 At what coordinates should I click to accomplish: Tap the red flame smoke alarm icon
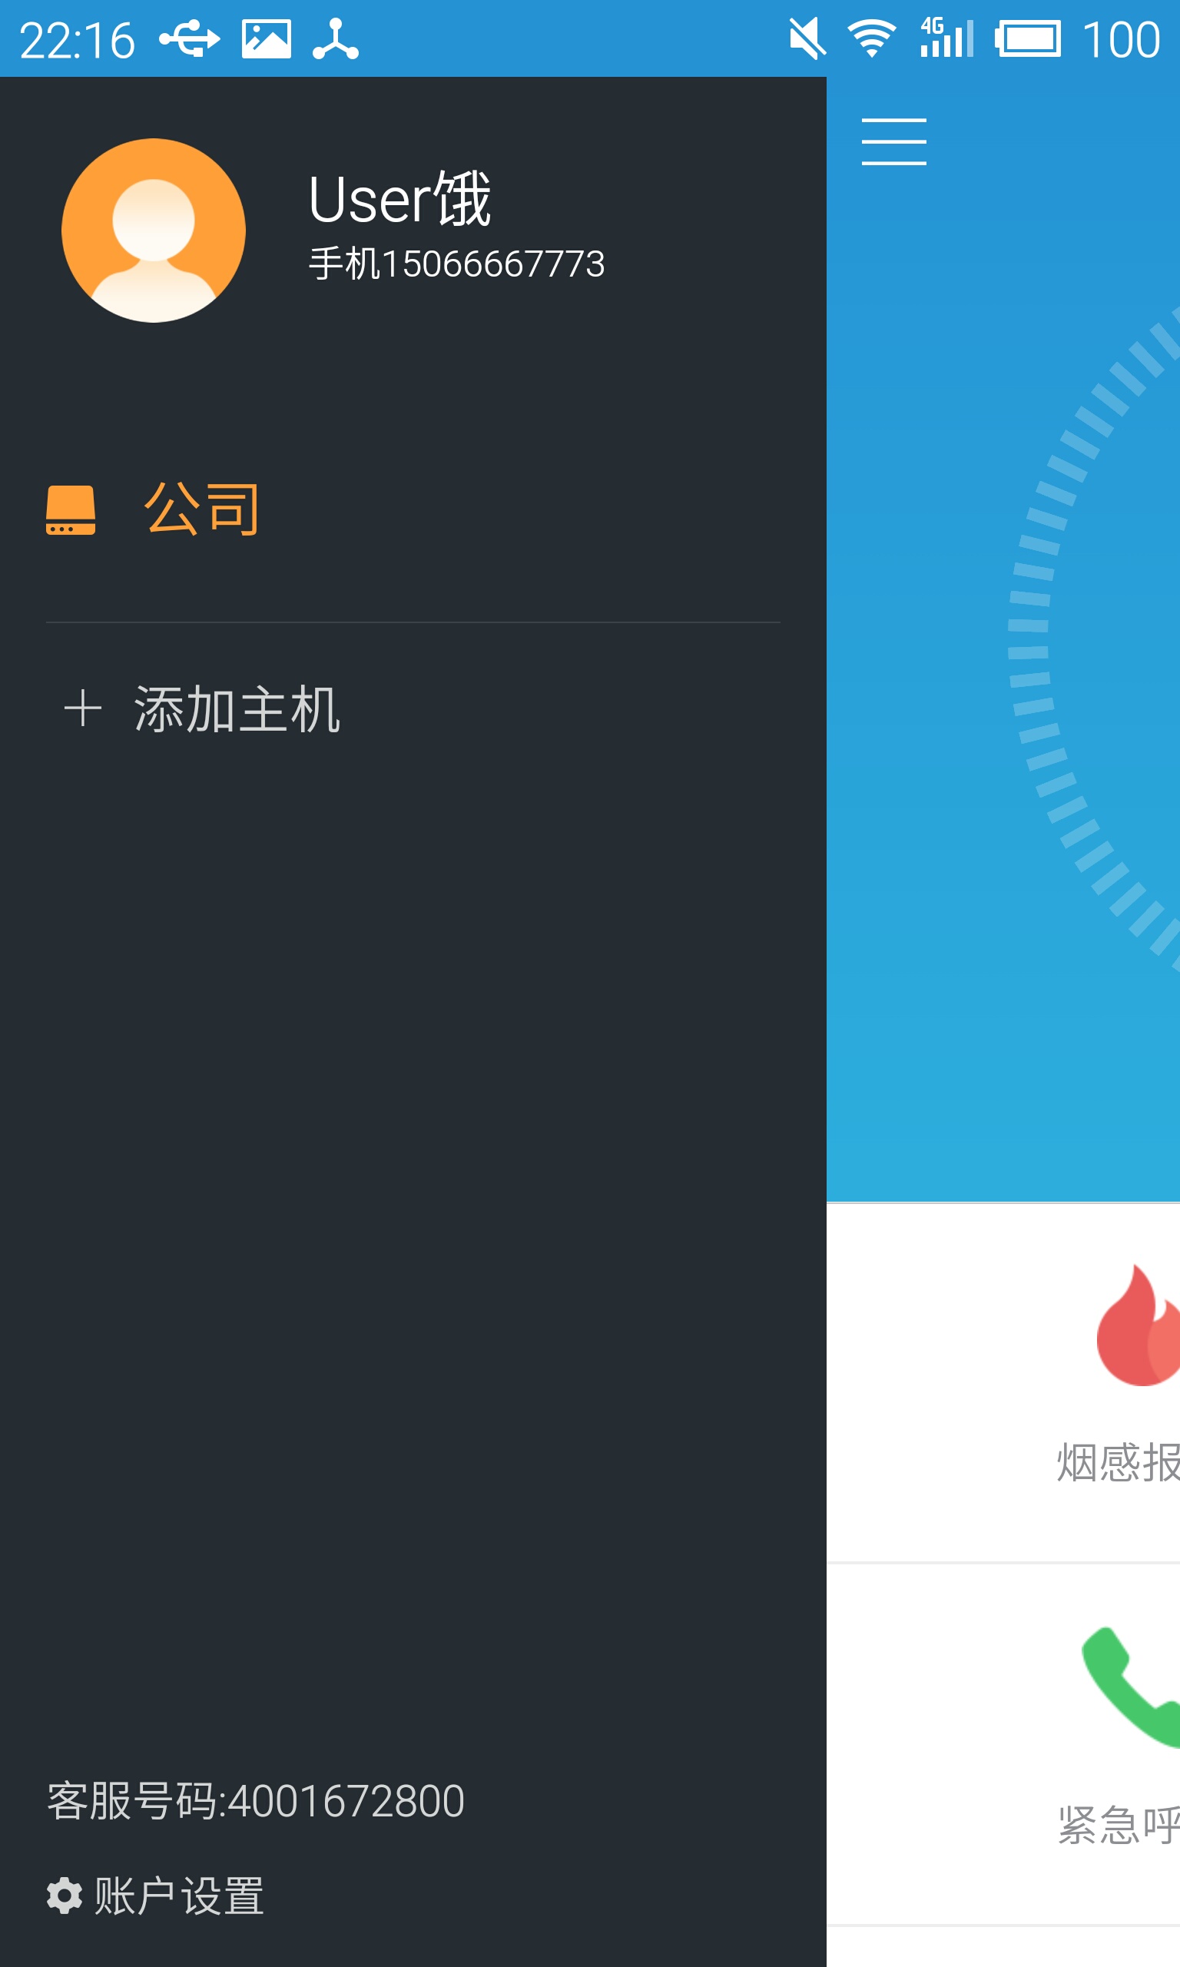1138,1325
